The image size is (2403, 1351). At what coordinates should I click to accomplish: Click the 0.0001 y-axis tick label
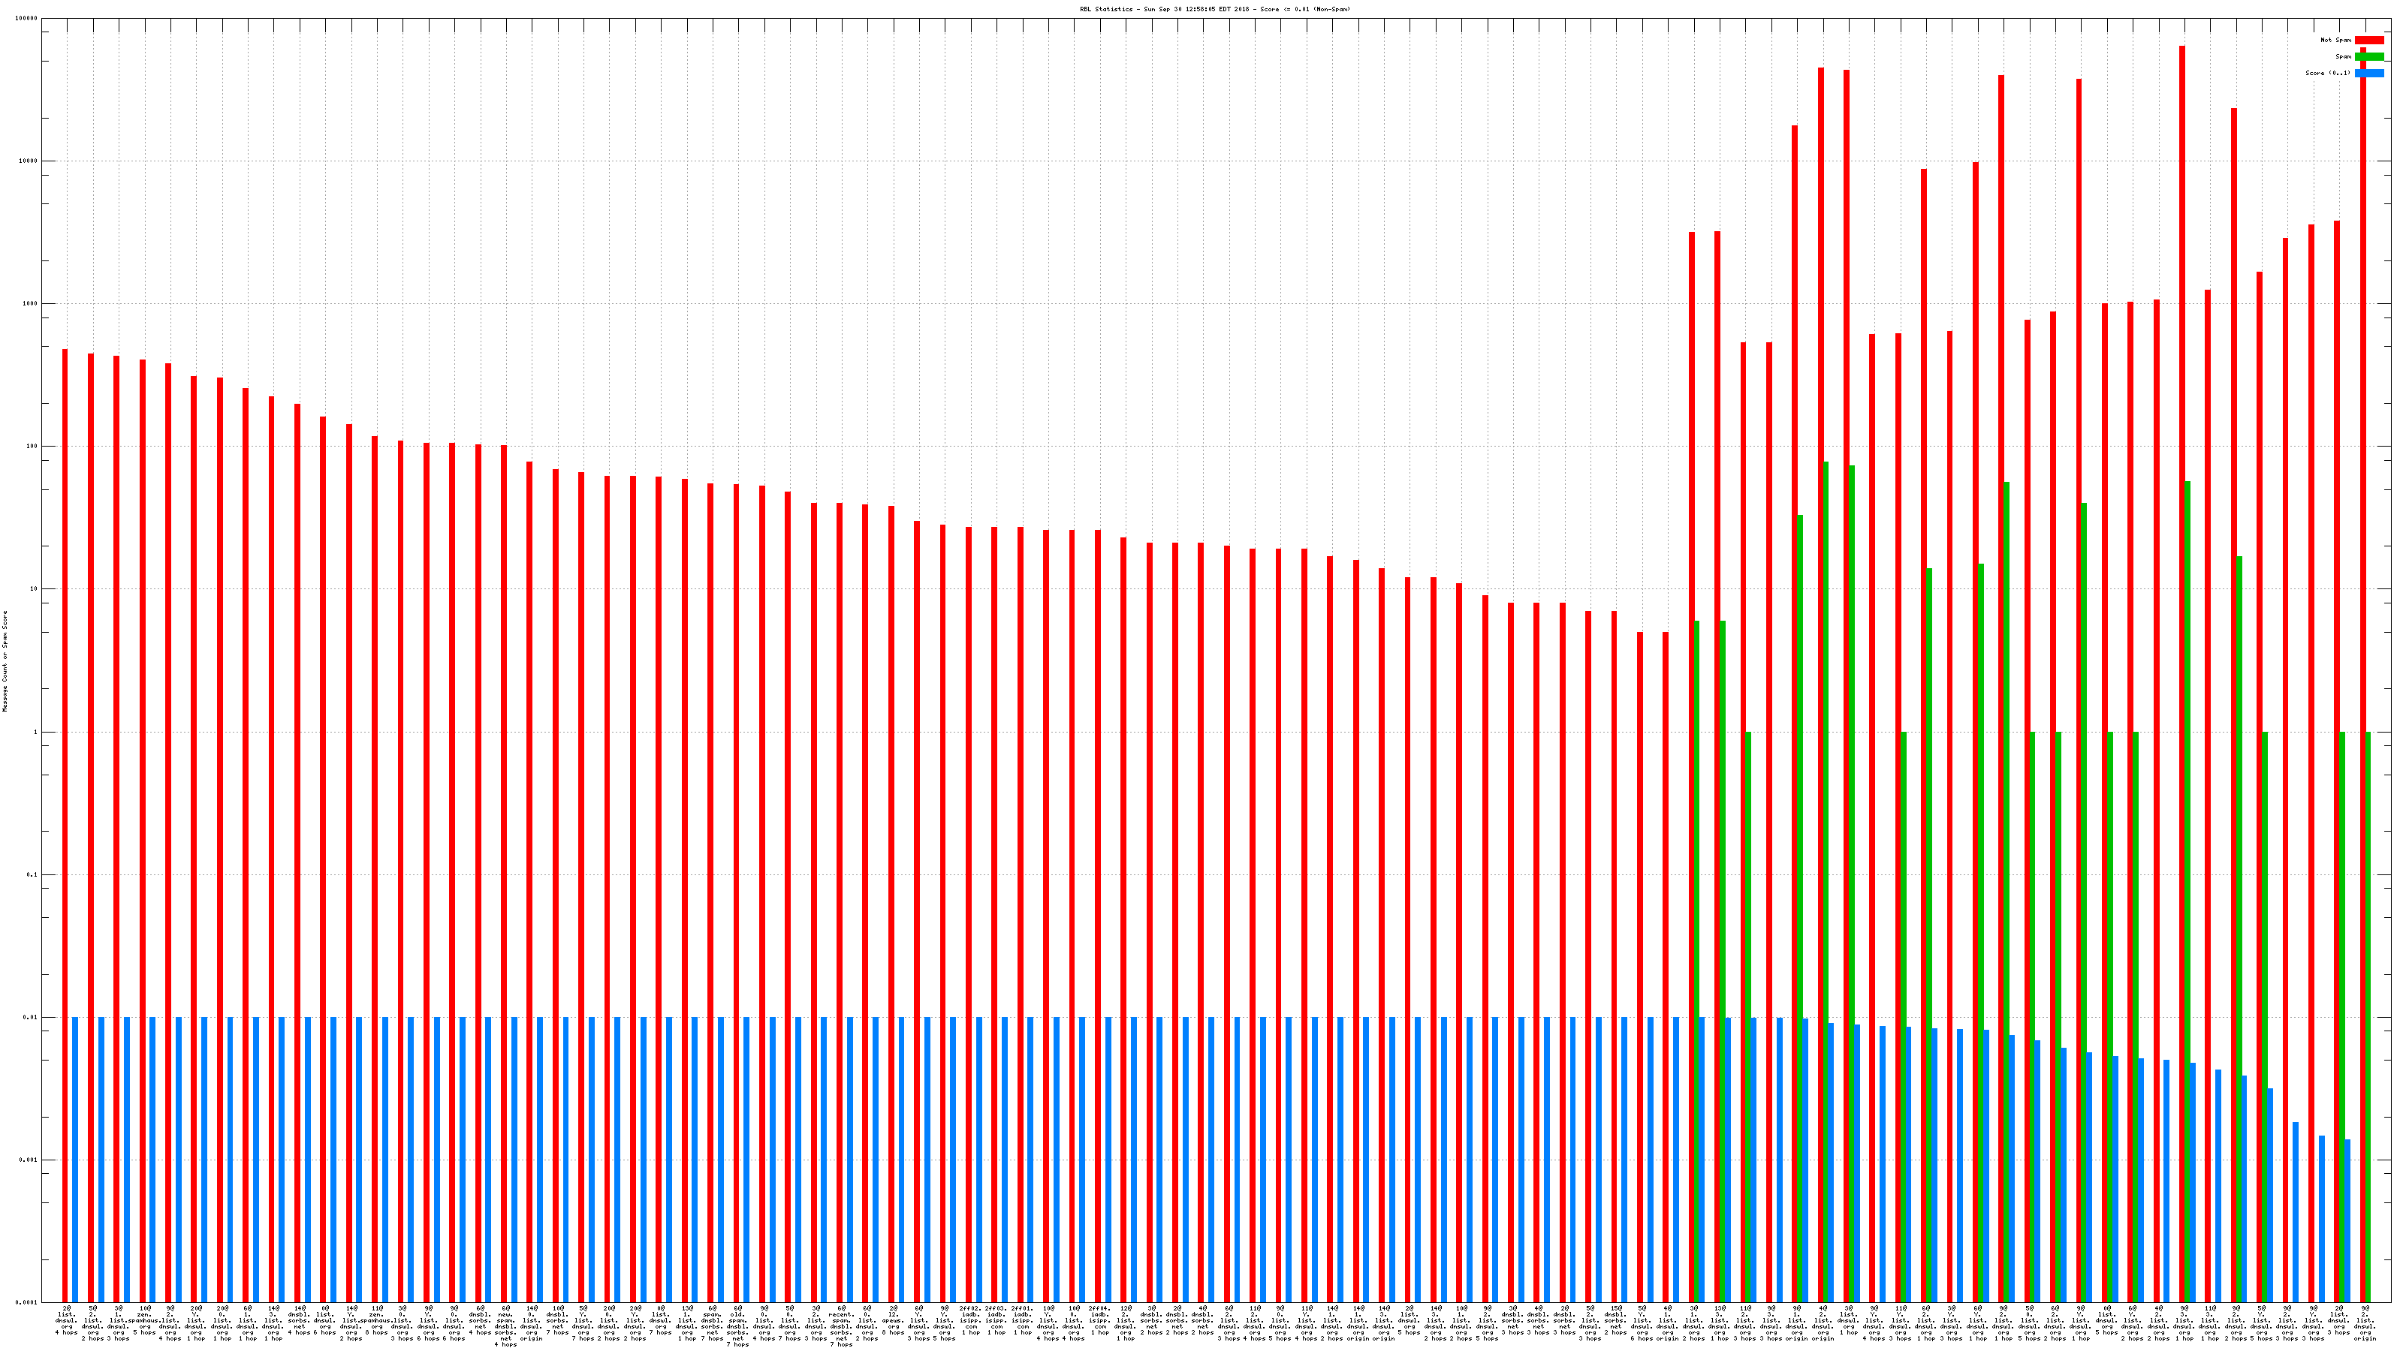(28, 1302)
